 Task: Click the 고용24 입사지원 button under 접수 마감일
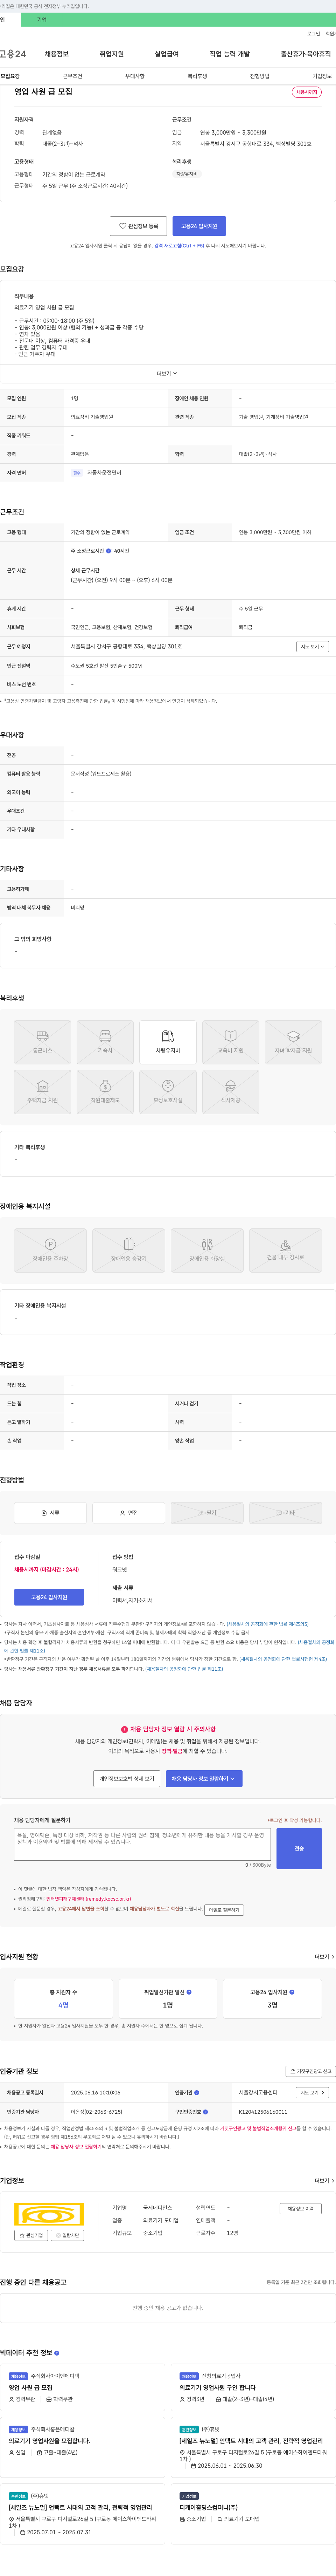pyautogui.click(x=49, y=1597)
